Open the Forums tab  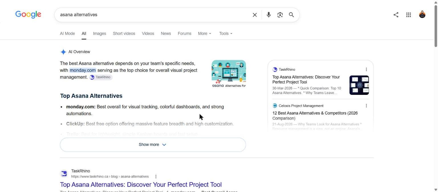(x=184, y=34)
